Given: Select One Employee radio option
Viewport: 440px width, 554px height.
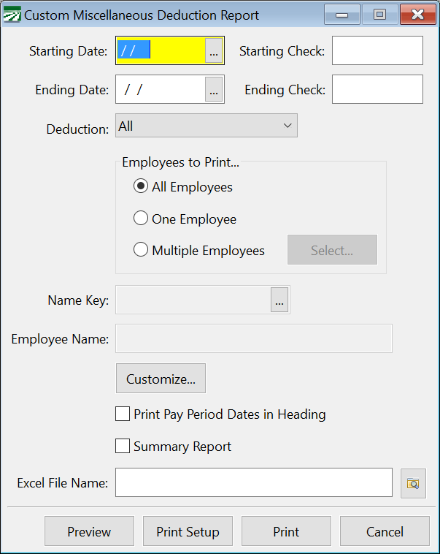Looking at the screenshot, I should [x=140, y=219].
